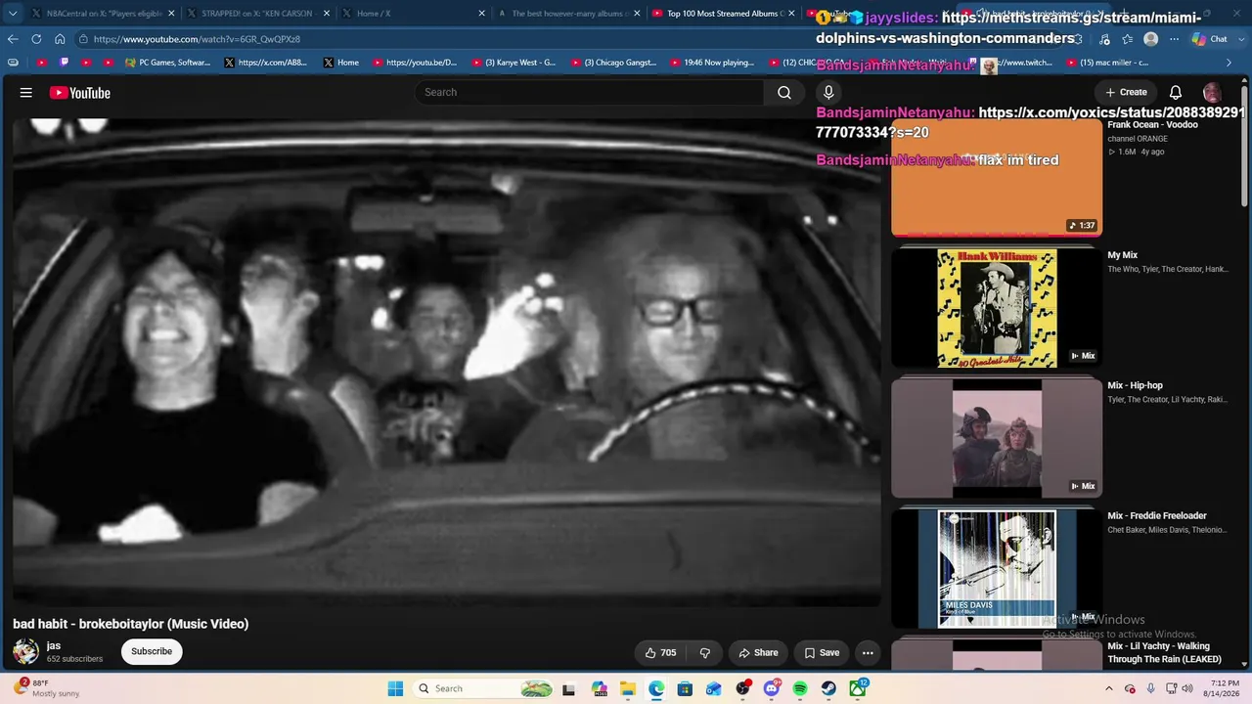The height and width of the screenshot is (704, 1252).
Task: Open more actions menu under the video
Action: click(868, 652)
